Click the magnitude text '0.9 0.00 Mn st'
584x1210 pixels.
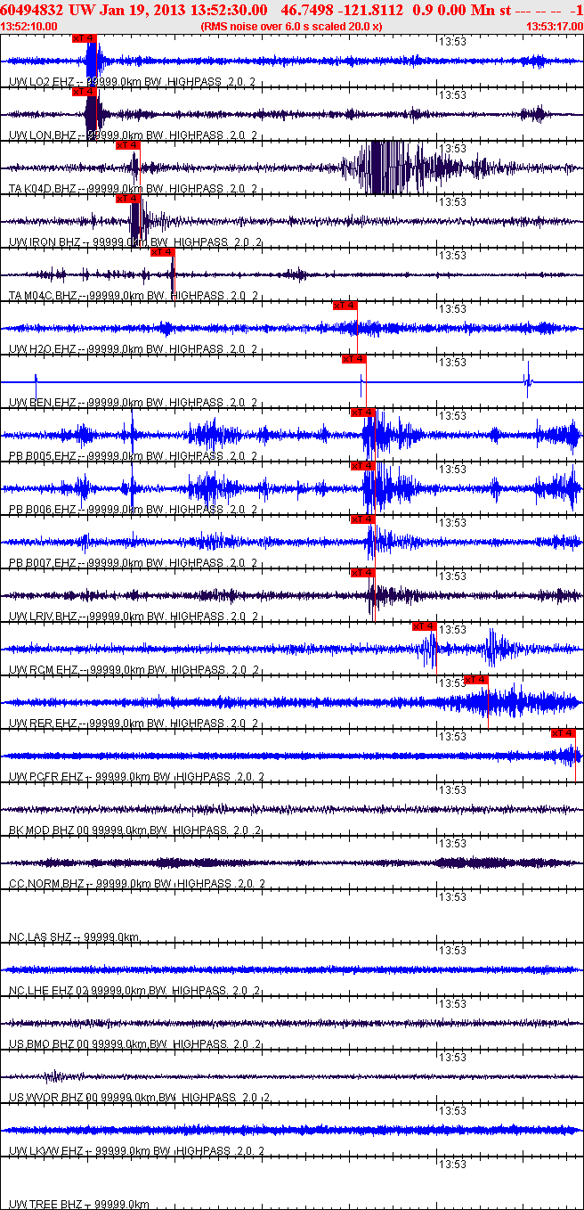(x=462, y=10)
